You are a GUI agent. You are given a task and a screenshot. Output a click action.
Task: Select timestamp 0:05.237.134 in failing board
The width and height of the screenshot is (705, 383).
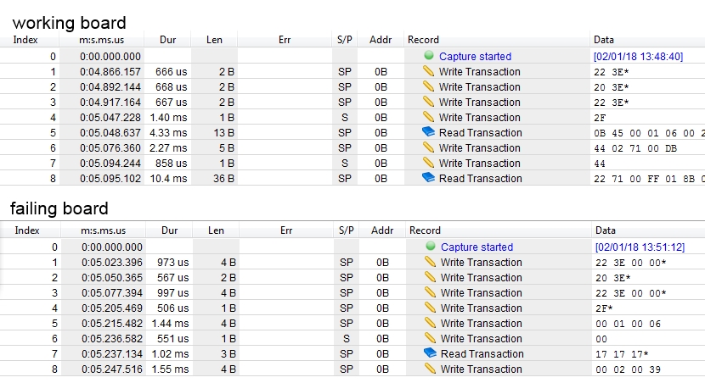[x=112, y=354]
